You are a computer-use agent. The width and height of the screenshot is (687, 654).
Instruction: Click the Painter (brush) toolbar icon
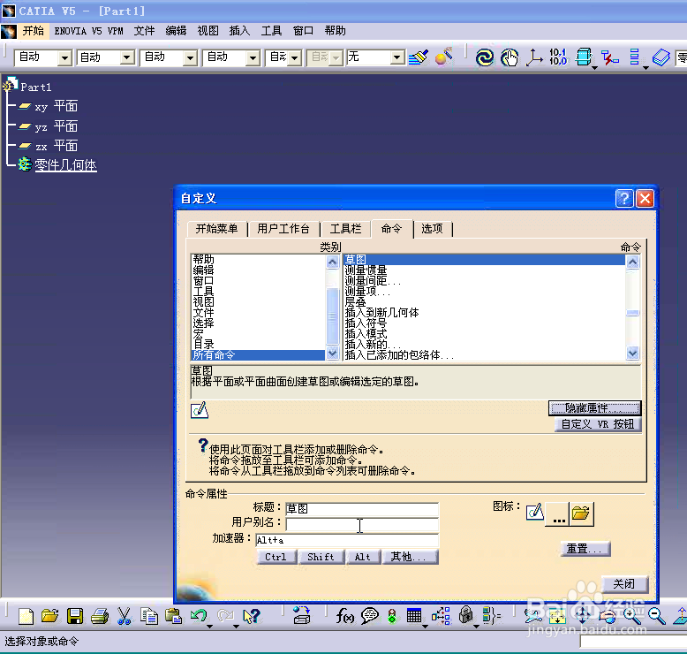click(x=418, y=57)
